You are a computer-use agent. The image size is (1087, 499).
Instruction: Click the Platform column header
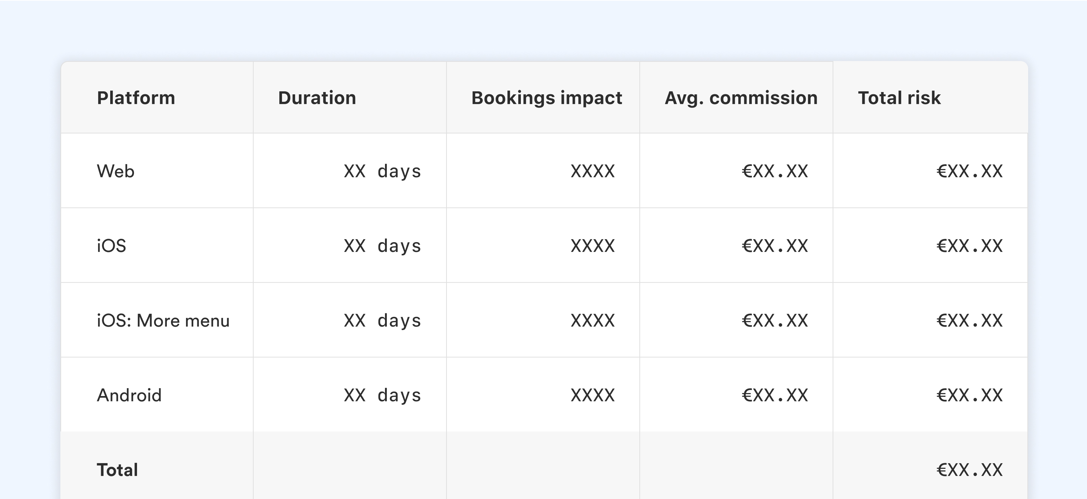[136, 98]
